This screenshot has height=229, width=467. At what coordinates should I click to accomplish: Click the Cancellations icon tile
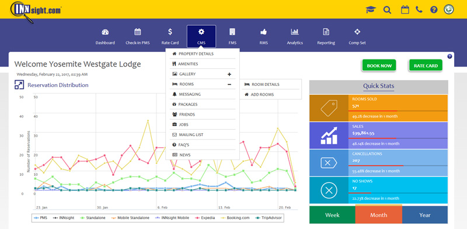click(x=329, y=163)
